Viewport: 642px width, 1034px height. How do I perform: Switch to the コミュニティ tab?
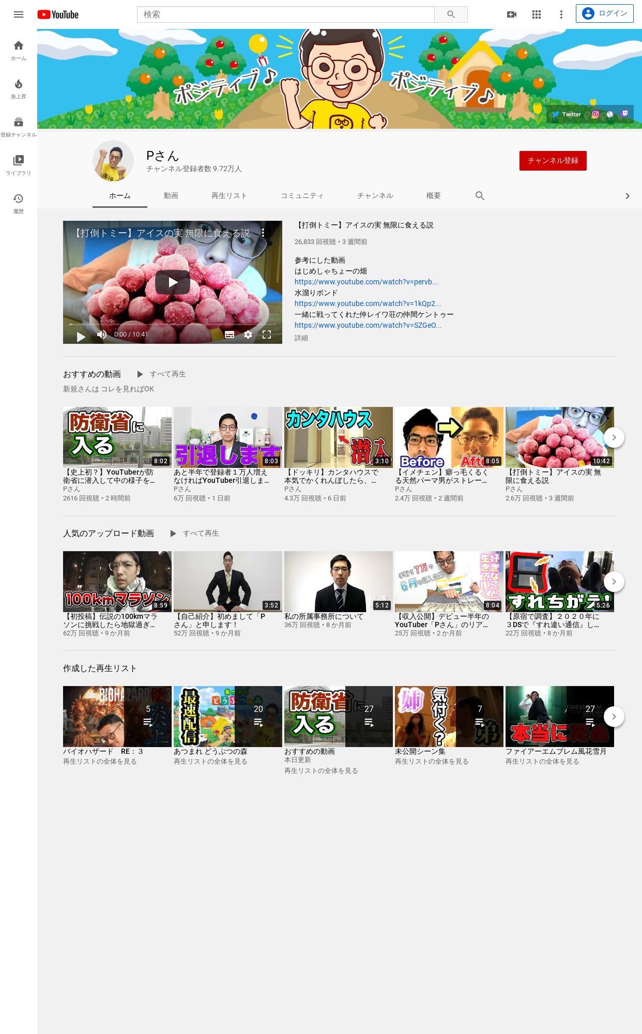click(302, 196)
